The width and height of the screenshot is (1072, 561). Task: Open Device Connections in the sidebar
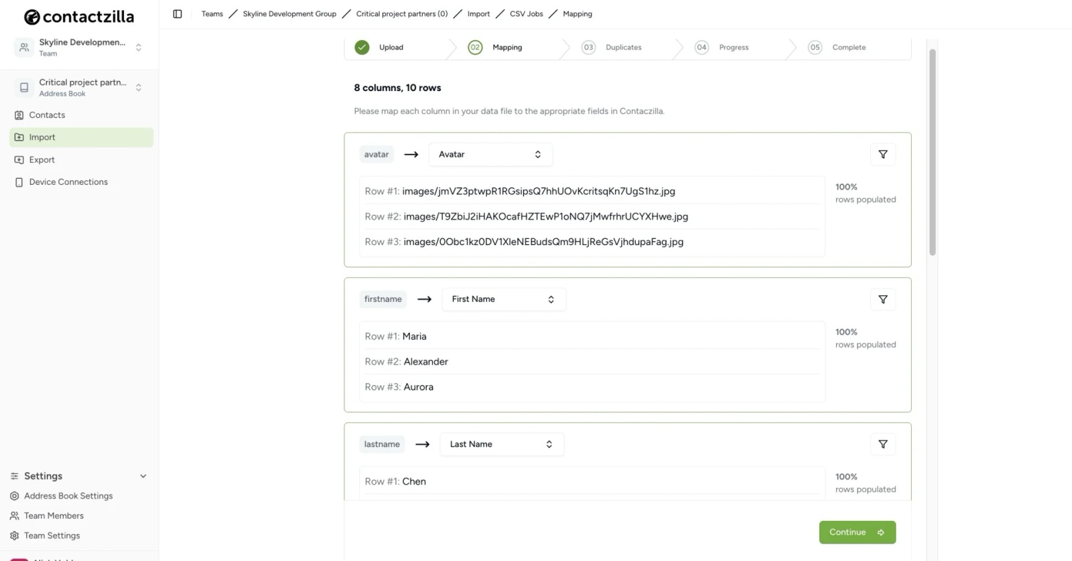81,182
